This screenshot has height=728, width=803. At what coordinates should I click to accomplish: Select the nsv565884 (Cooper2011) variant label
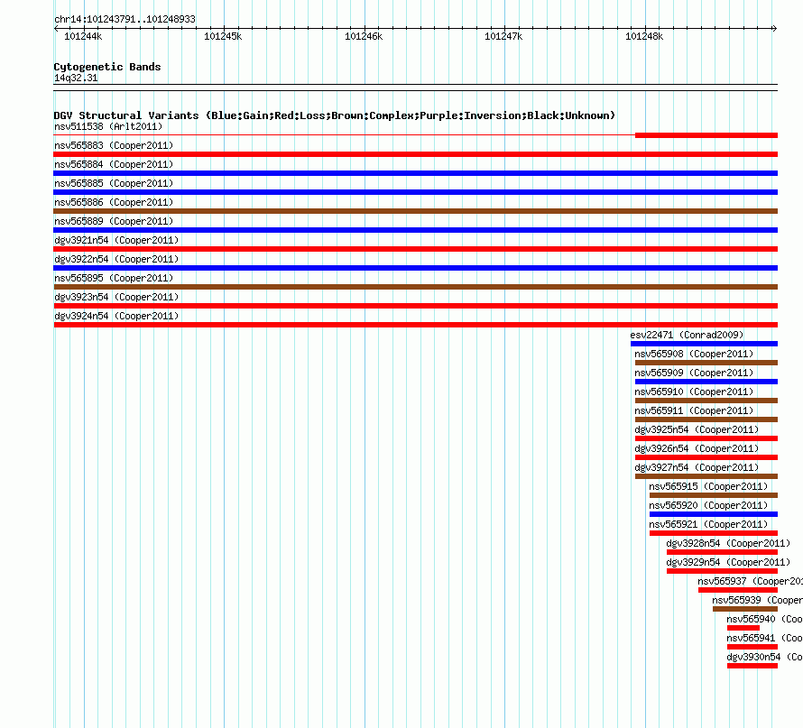tap(114, 164)
